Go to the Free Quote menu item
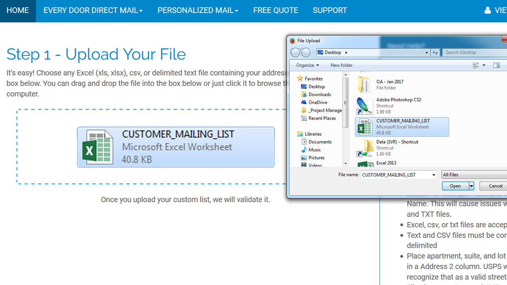Viewport: 507px width, 285px height. [x=275, y=11]
